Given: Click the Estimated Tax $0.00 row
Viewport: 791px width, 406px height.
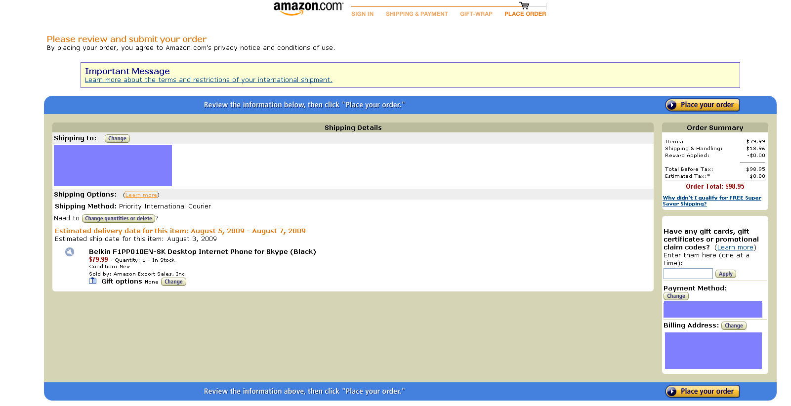Looking at the screenshot, I should [x=715, y=176].
